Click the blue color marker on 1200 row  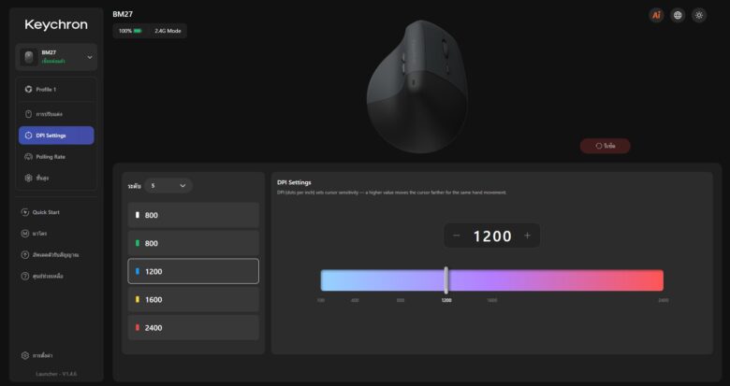[x=138, y=271]
